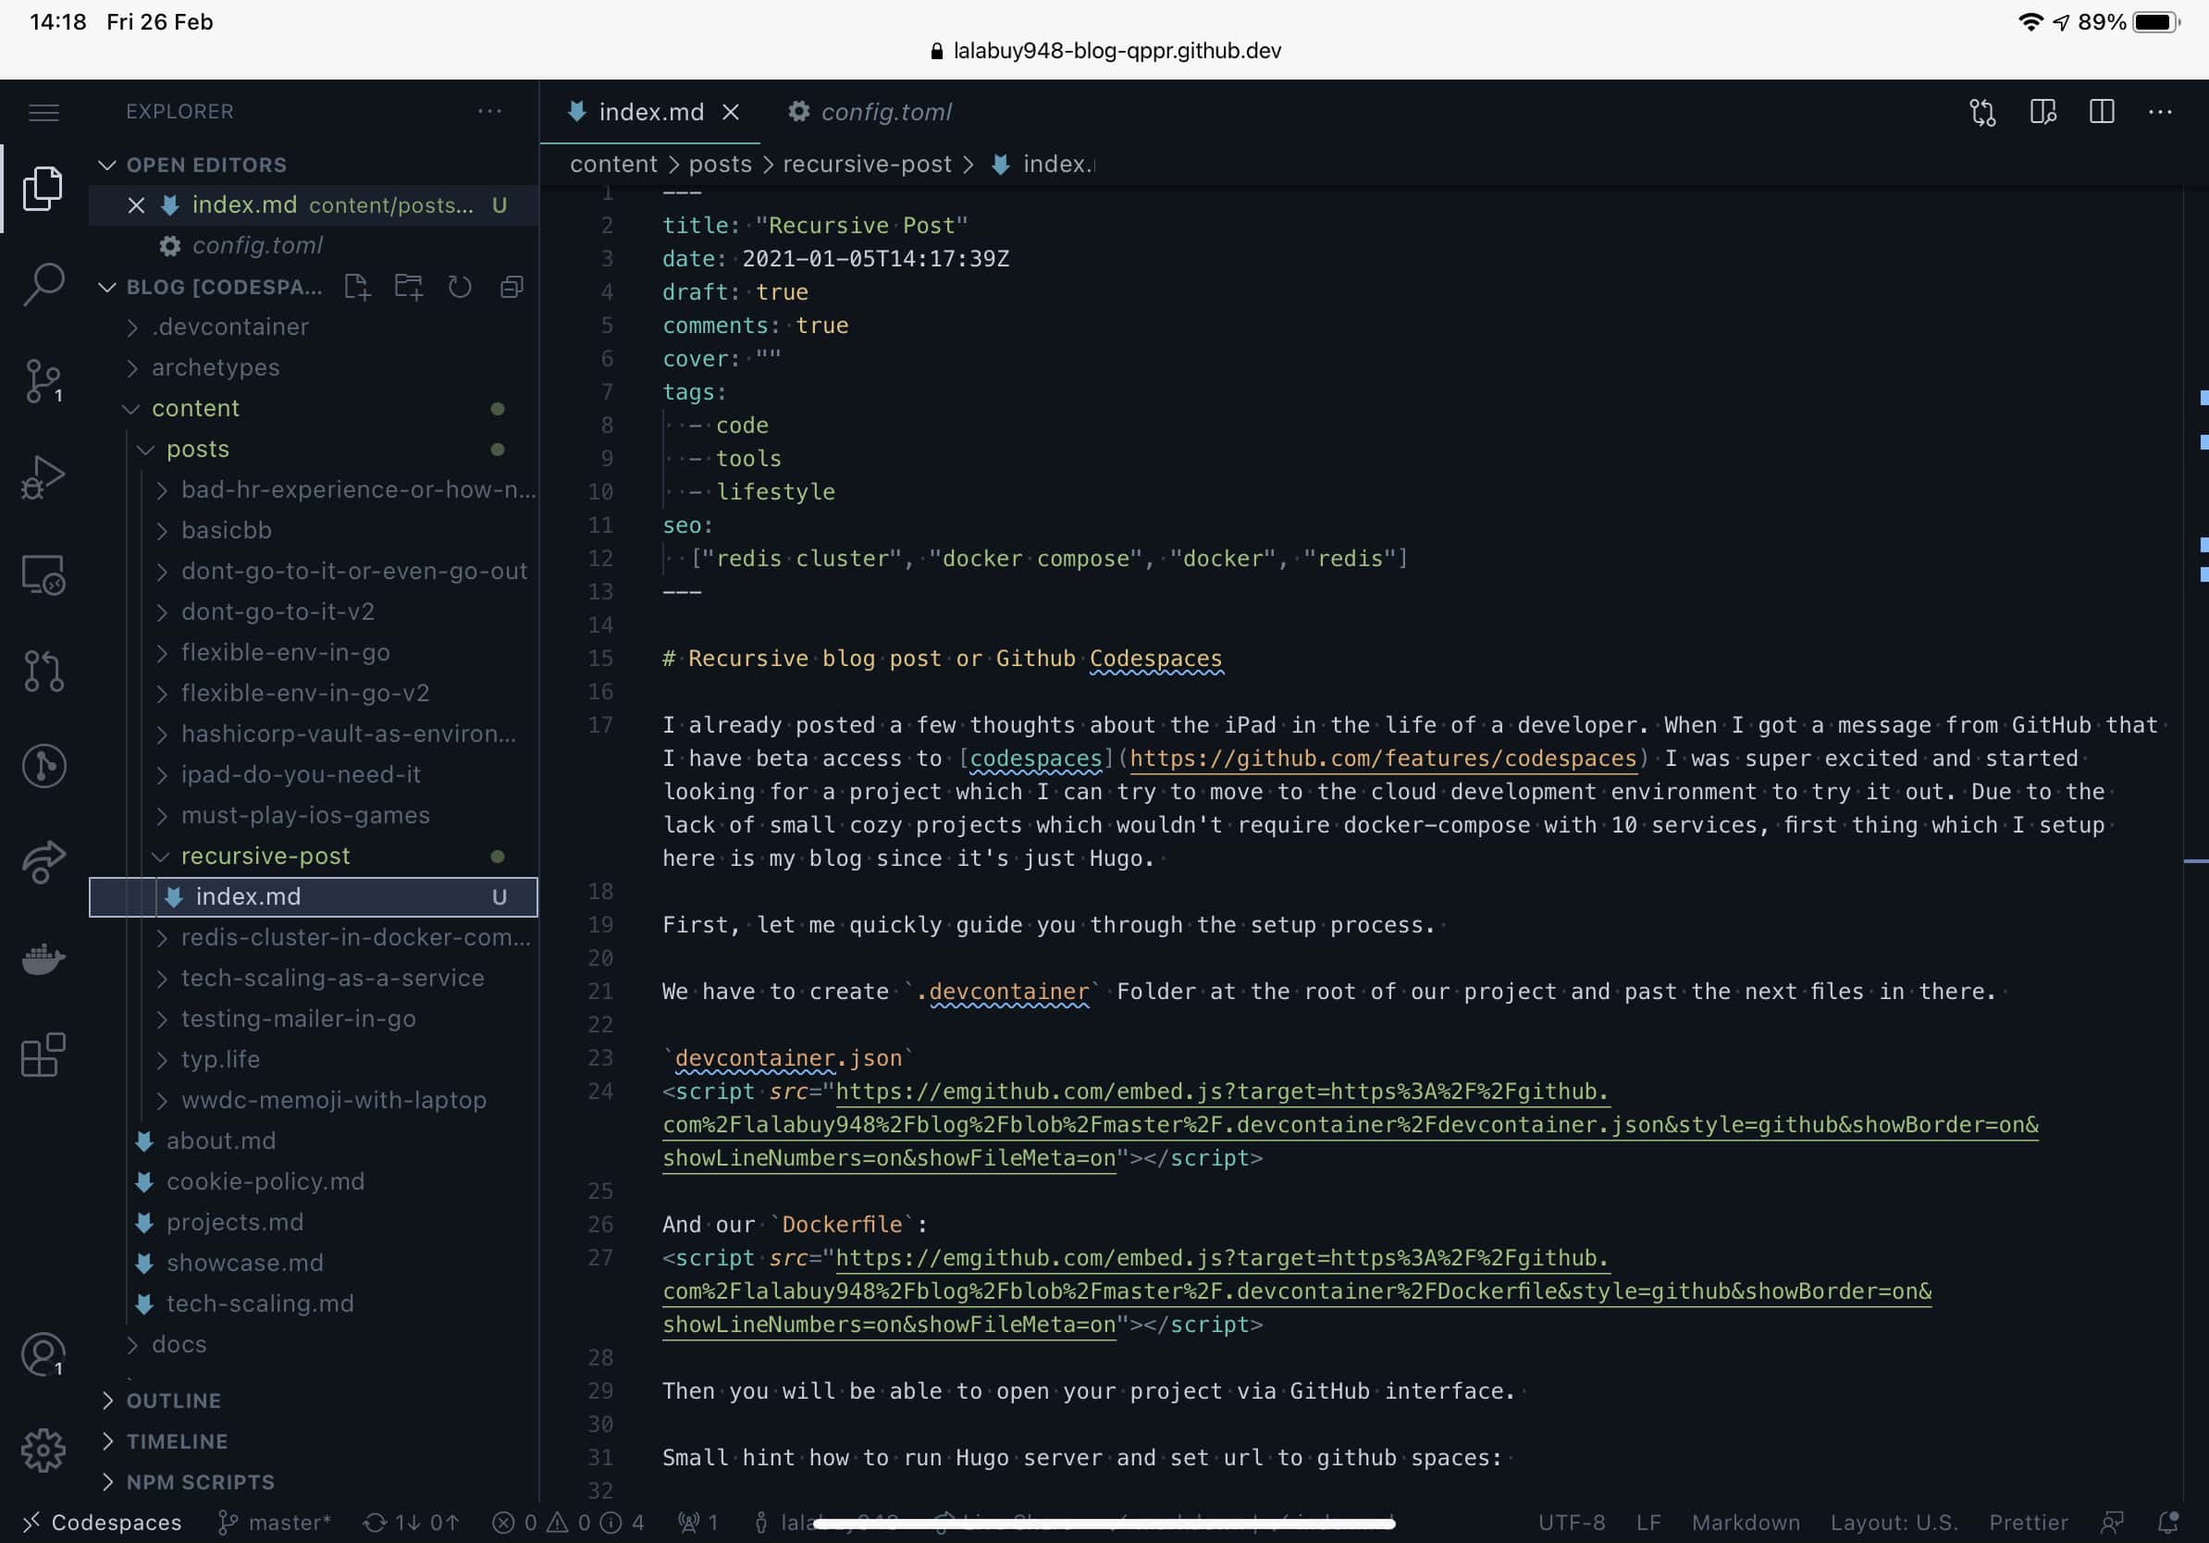2209x1543 pixels.
Task: Click the Codespaces remote indicator button
Action: pos(102,1522)
